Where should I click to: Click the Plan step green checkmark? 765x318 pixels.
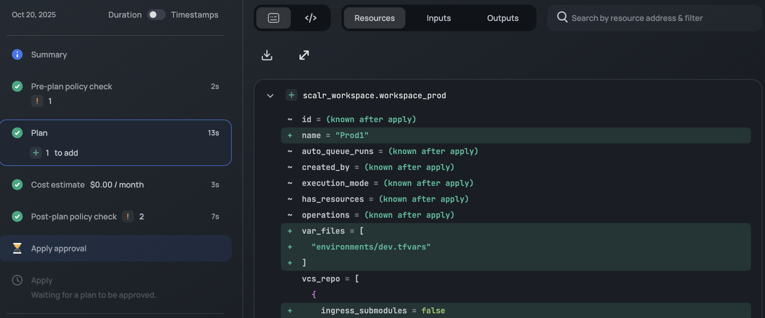17,133
